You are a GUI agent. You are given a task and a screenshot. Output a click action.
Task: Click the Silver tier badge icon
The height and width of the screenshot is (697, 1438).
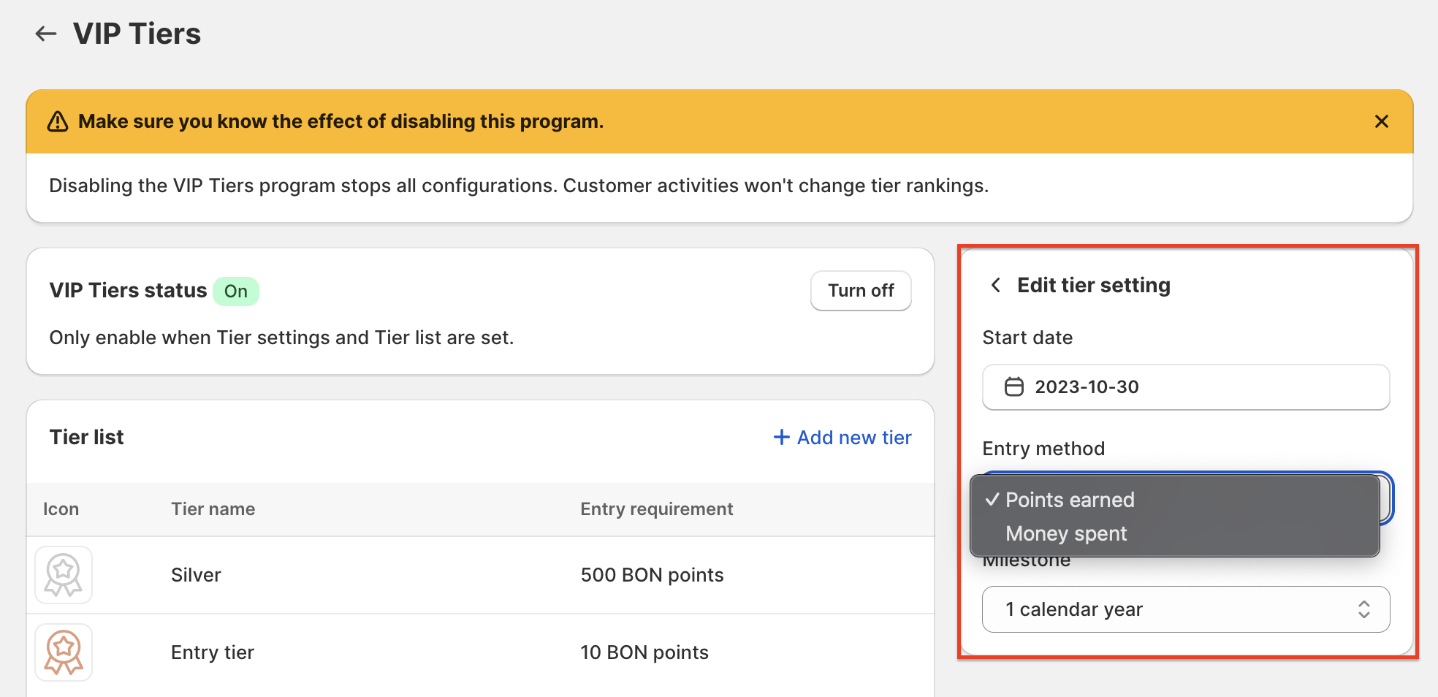pyautogui.click(x=64, y=575)
